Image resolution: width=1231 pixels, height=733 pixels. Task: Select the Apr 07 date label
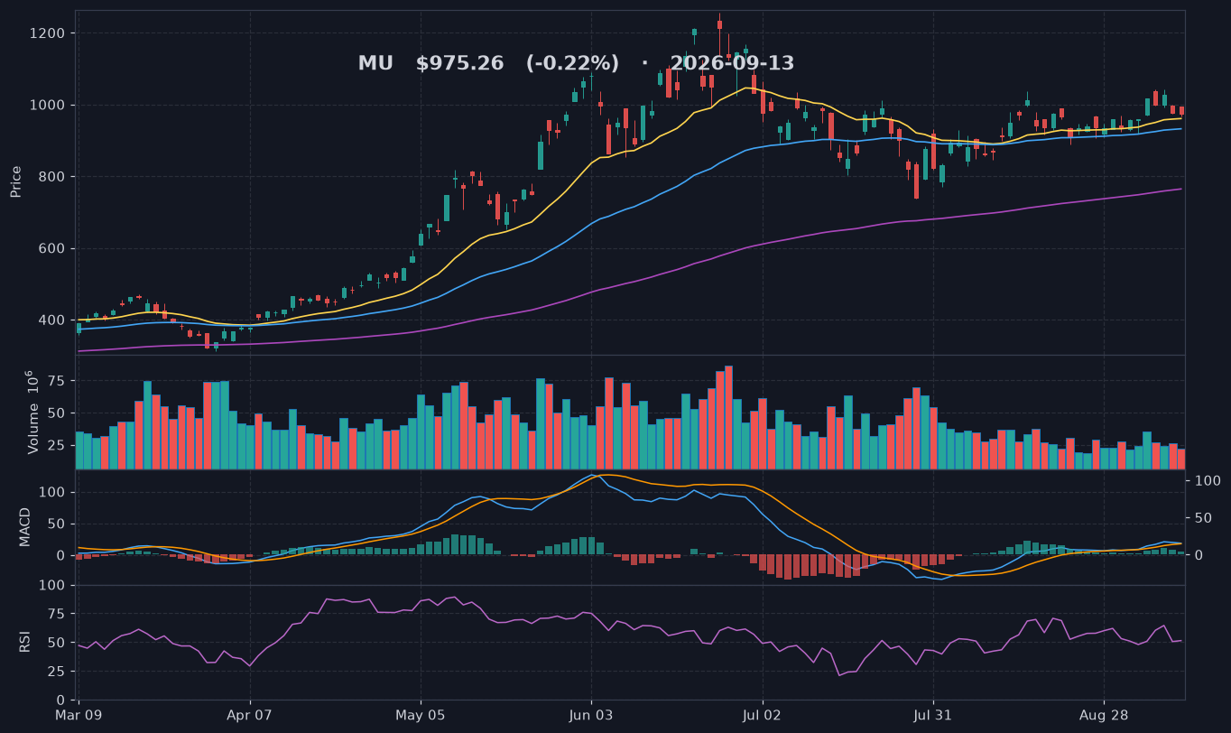(x=250, y=716)
